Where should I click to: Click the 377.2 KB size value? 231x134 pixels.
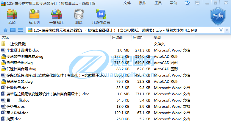pyautogui.click(x=122, y=57)
